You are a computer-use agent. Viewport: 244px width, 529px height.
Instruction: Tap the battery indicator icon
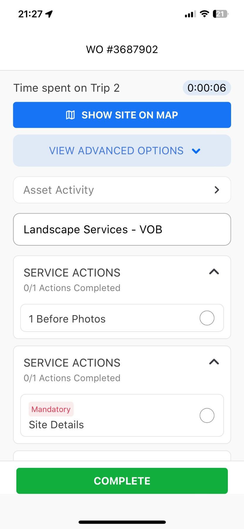[220, 14]
